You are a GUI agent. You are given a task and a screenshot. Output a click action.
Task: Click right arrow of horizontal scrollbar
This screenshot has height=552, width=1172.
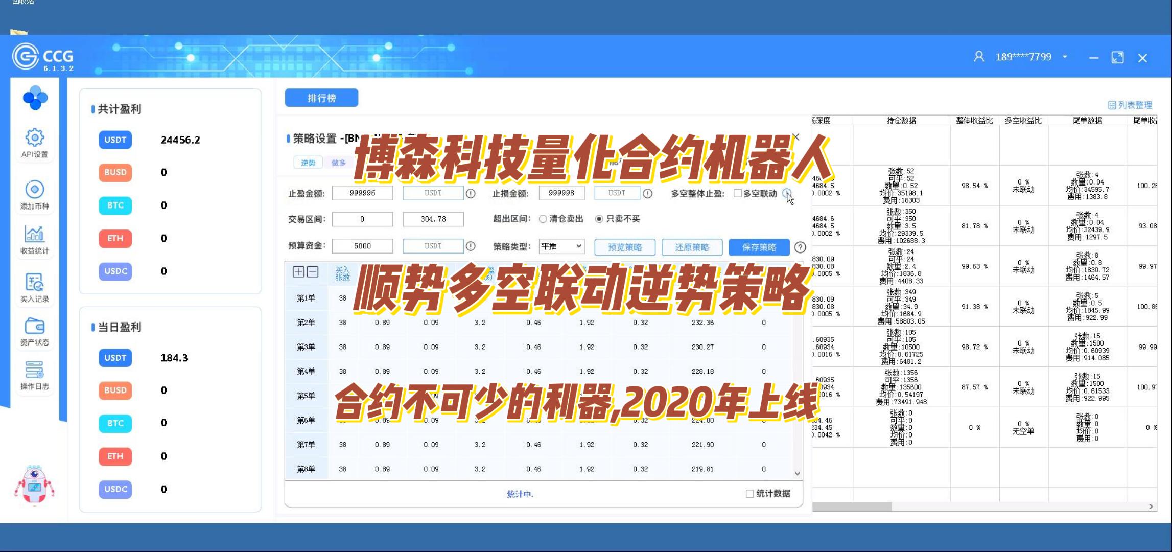pos(1151,506)
